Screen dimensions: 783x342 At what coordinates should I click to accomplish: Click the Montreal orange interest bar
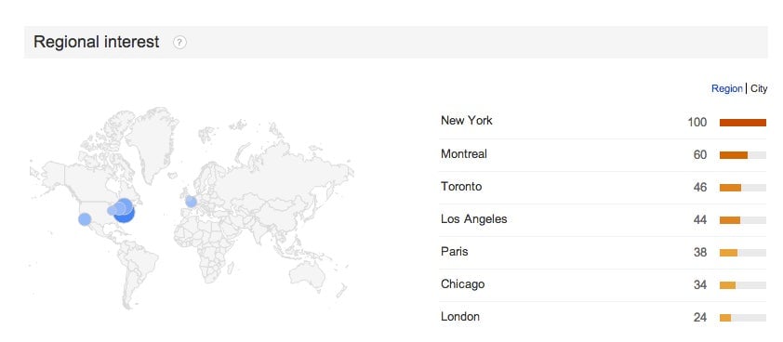point(734,155)
